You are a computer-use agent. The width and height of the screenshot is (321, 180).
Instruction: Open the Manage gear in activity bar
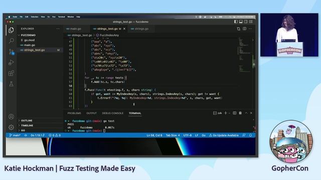point(11,127)
